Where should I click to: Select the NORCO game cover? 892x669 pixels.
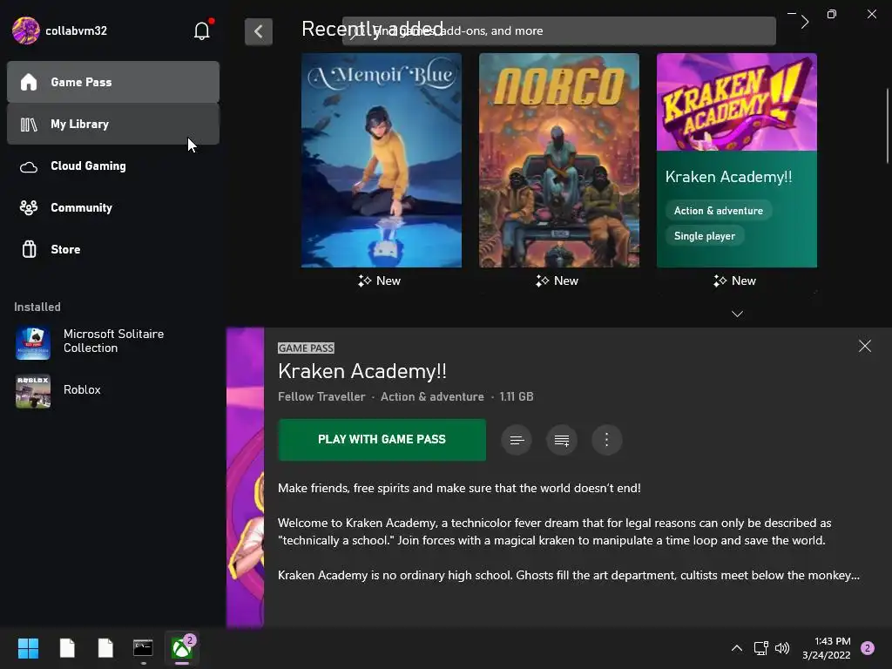558,160
